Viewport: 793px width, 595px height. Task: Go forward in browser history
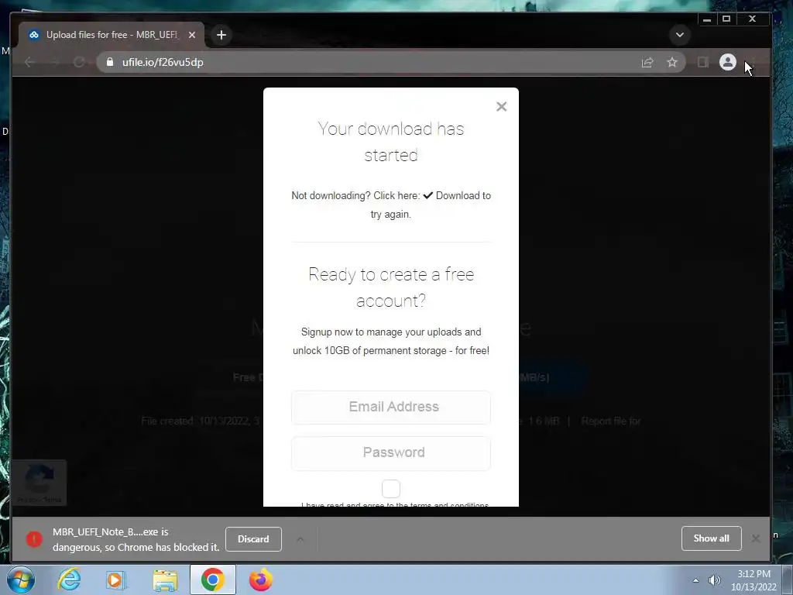point(54,62)
